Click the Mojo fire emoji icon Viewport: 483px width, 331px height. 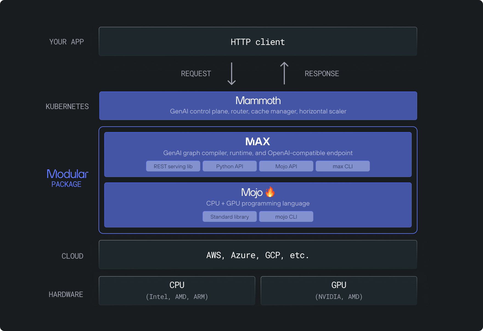pos(270,192)
